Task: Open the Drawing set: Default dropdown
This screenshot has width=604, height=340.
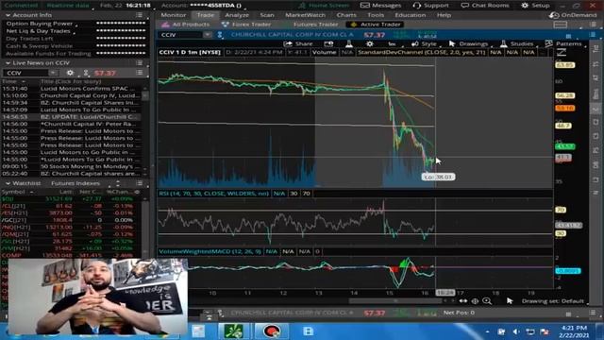Action: tap(553, 300)
